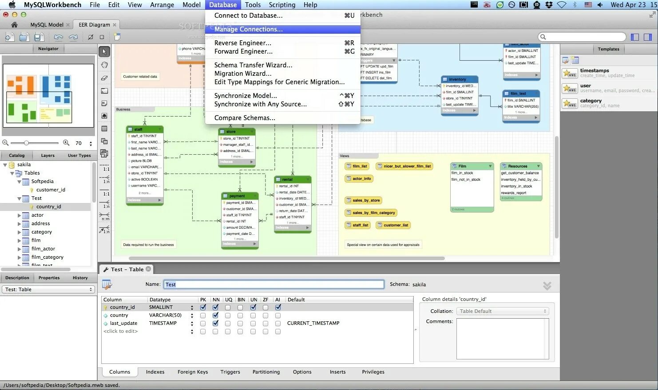This screenshot has width=658, height=390.
Task: Open the SMALLINT datatype dropdown for country_id
Action: [x=192, y=308]
